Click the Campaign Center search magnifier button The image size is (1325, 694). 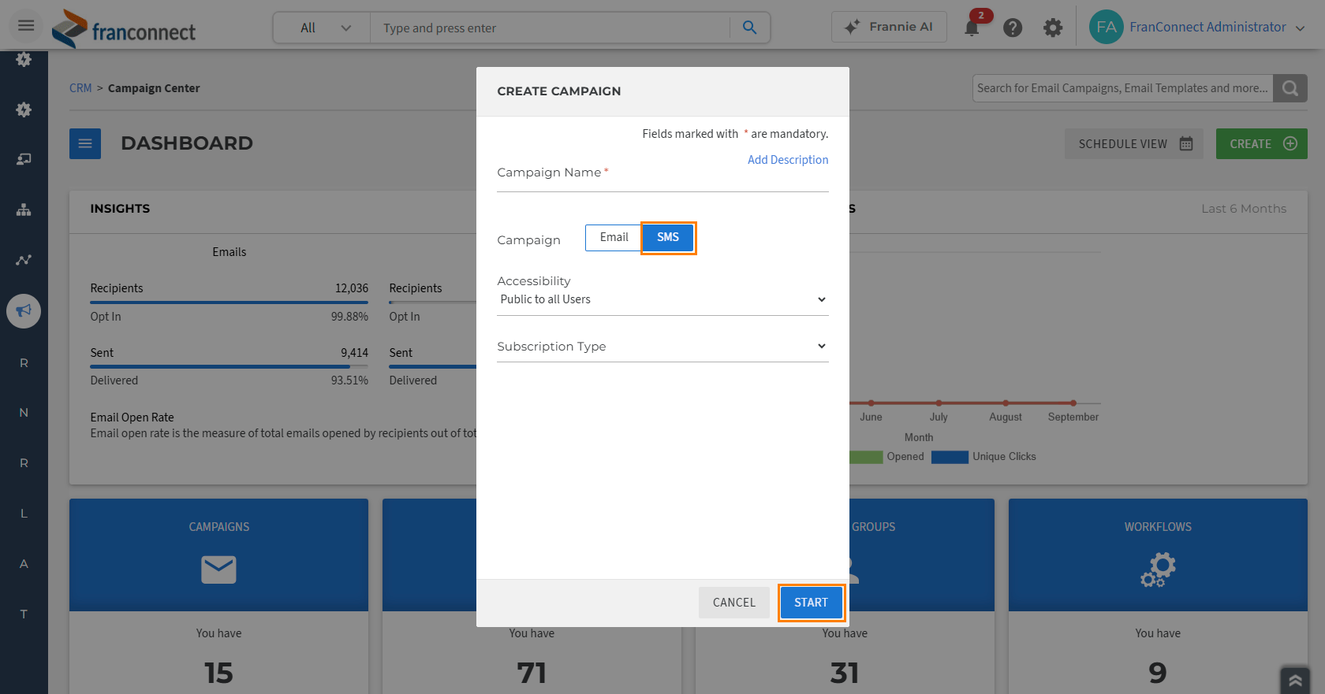point(1290,88)
